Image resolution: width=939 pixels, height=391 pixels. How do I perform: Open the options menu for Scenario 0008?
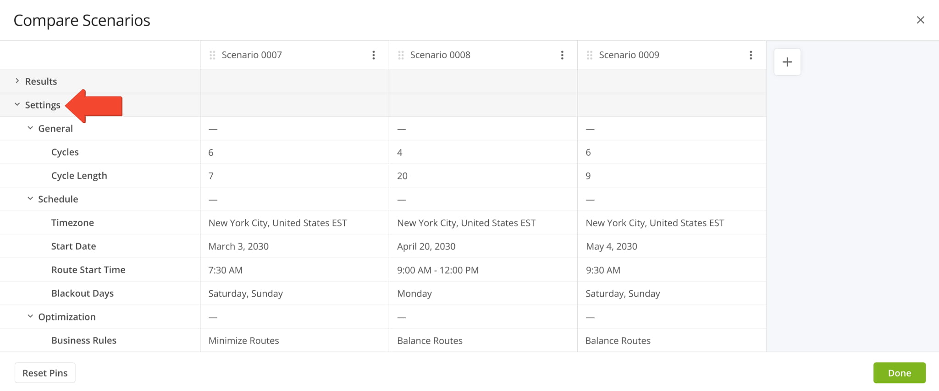pos(562,54)
